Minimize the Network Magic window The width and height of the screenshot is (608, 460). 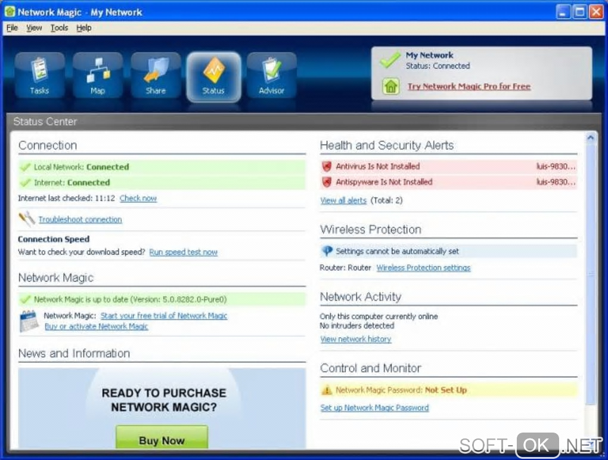pyautogui.click(x=563, y=12)
